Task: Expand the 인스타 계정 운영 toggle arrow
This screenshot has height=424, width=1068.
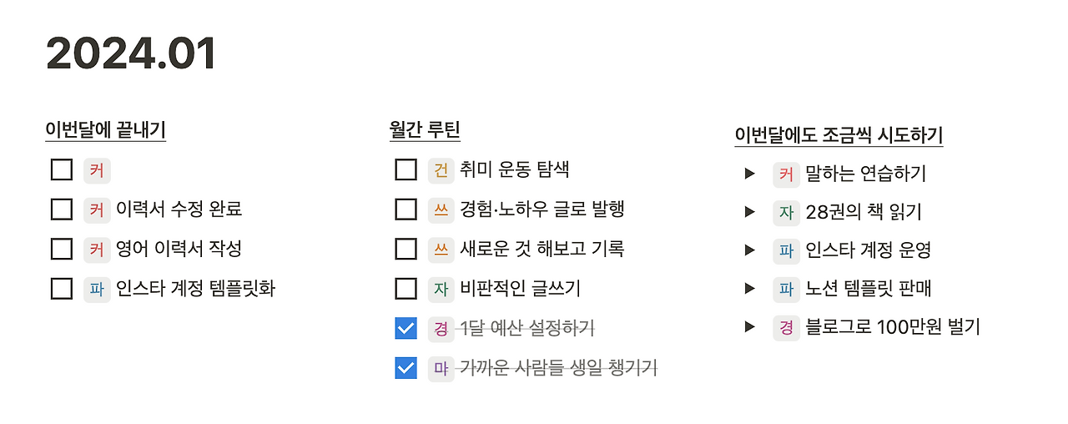Action: point(749,250)
